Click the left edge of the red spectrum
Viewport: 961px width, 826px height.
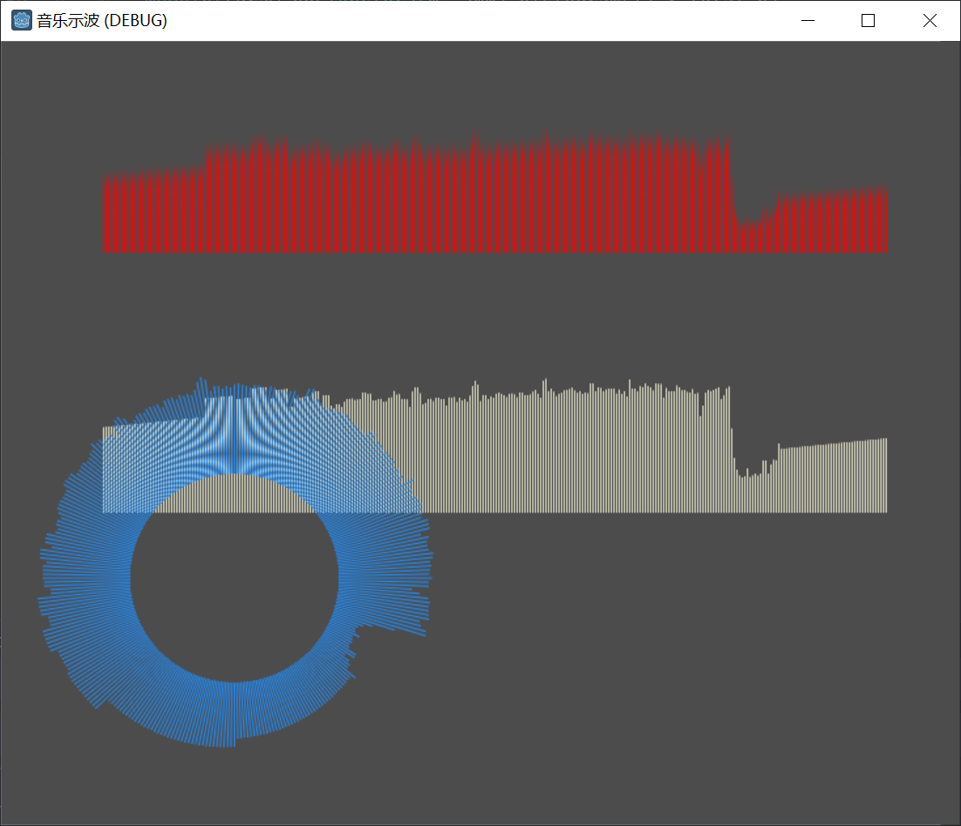pyautogui.click(x=106, y=216)
